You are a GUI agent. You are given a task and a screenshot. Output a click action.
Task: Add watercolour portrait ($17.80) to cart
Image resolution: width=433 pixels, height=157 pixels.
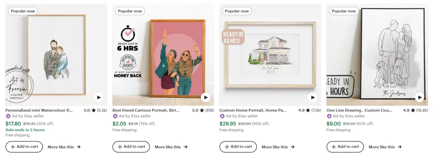coord(24,147)
